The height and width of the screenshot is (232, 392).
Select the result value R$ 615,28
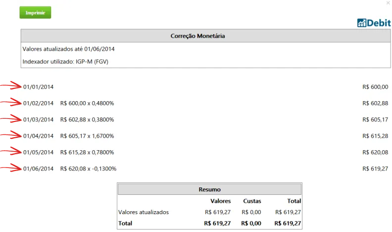375,136
